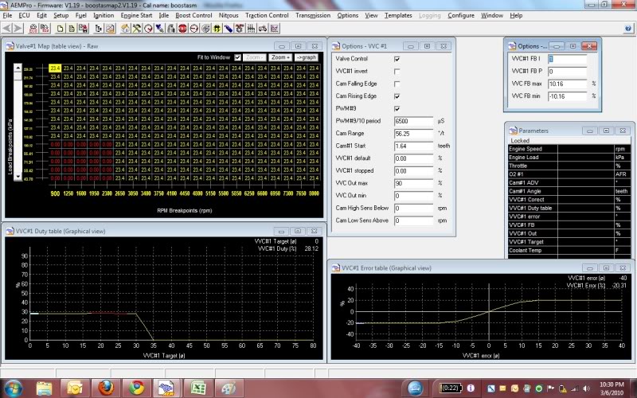This screenshot has height=398, width=637.
Task: Click the back arrow toolbar icon
Action: tap(7, 28)
